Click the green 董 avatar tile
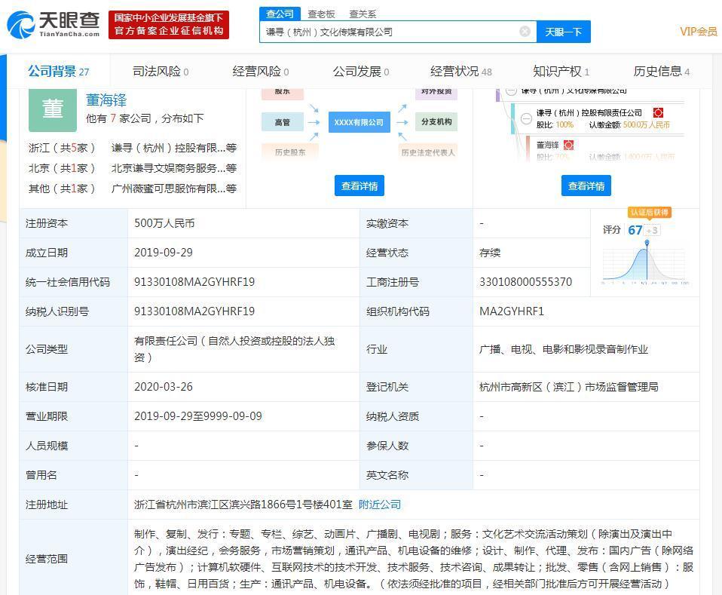Image resolution: width=722 pixels, height=595 pixels. (53, 109)
